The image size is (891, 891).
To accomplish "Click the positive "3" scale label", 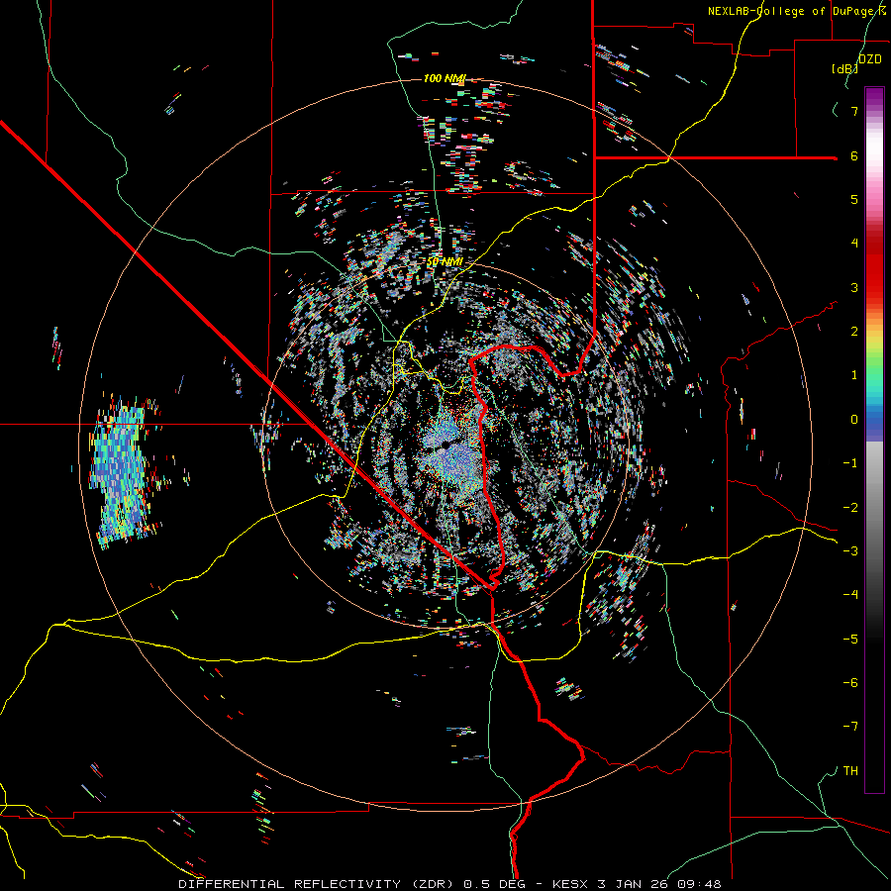I will click(854, 287).
